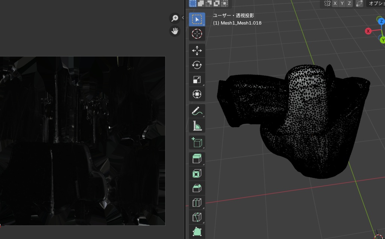Collapse the image editor sidebar arrow

tap(183, 17)
